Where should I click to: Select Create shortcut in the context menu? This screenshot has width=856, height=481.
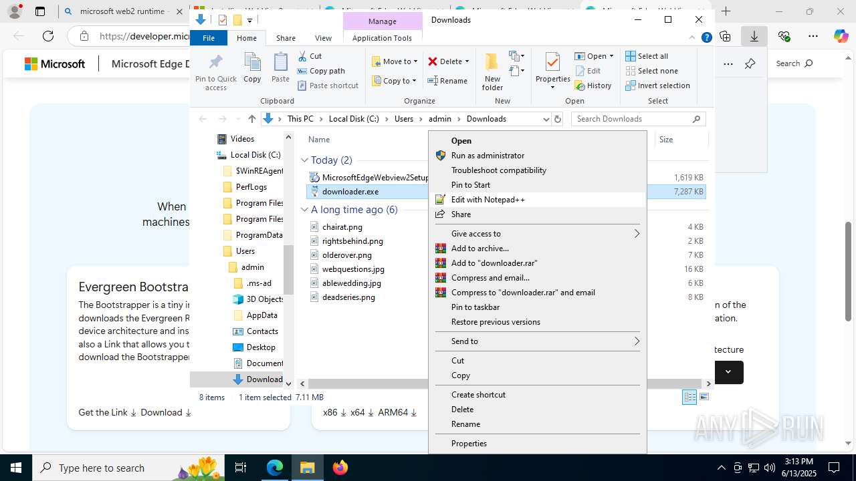click(x=537, y=395)
